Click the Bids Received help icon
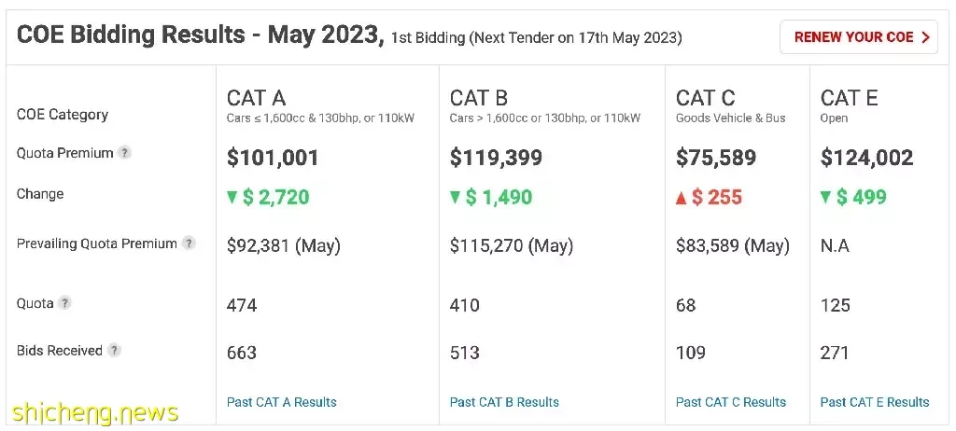This screenshot has width=956, height=431. tap(114, 351)
